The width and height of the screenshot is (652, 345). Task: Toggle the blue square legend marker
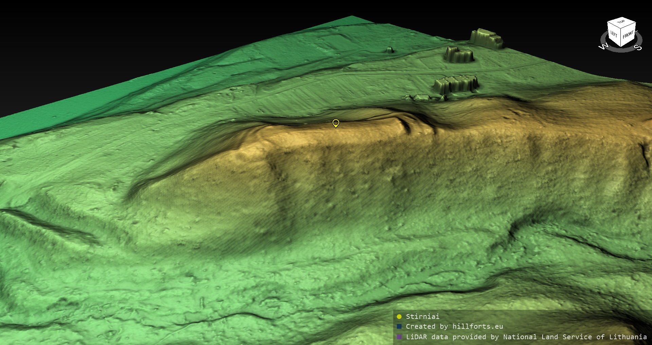click(399, 327)
